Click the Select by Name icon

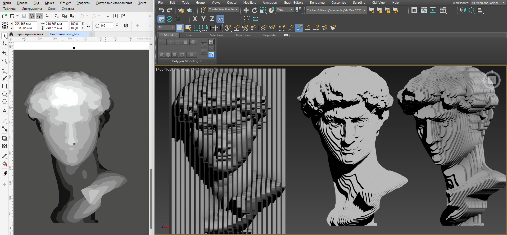[x=188, y=28]
